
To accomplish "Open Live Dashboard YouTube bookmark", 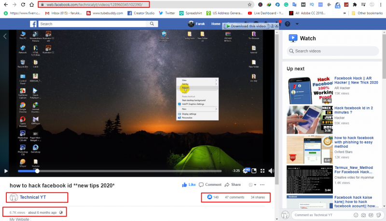I will (266, 13).
